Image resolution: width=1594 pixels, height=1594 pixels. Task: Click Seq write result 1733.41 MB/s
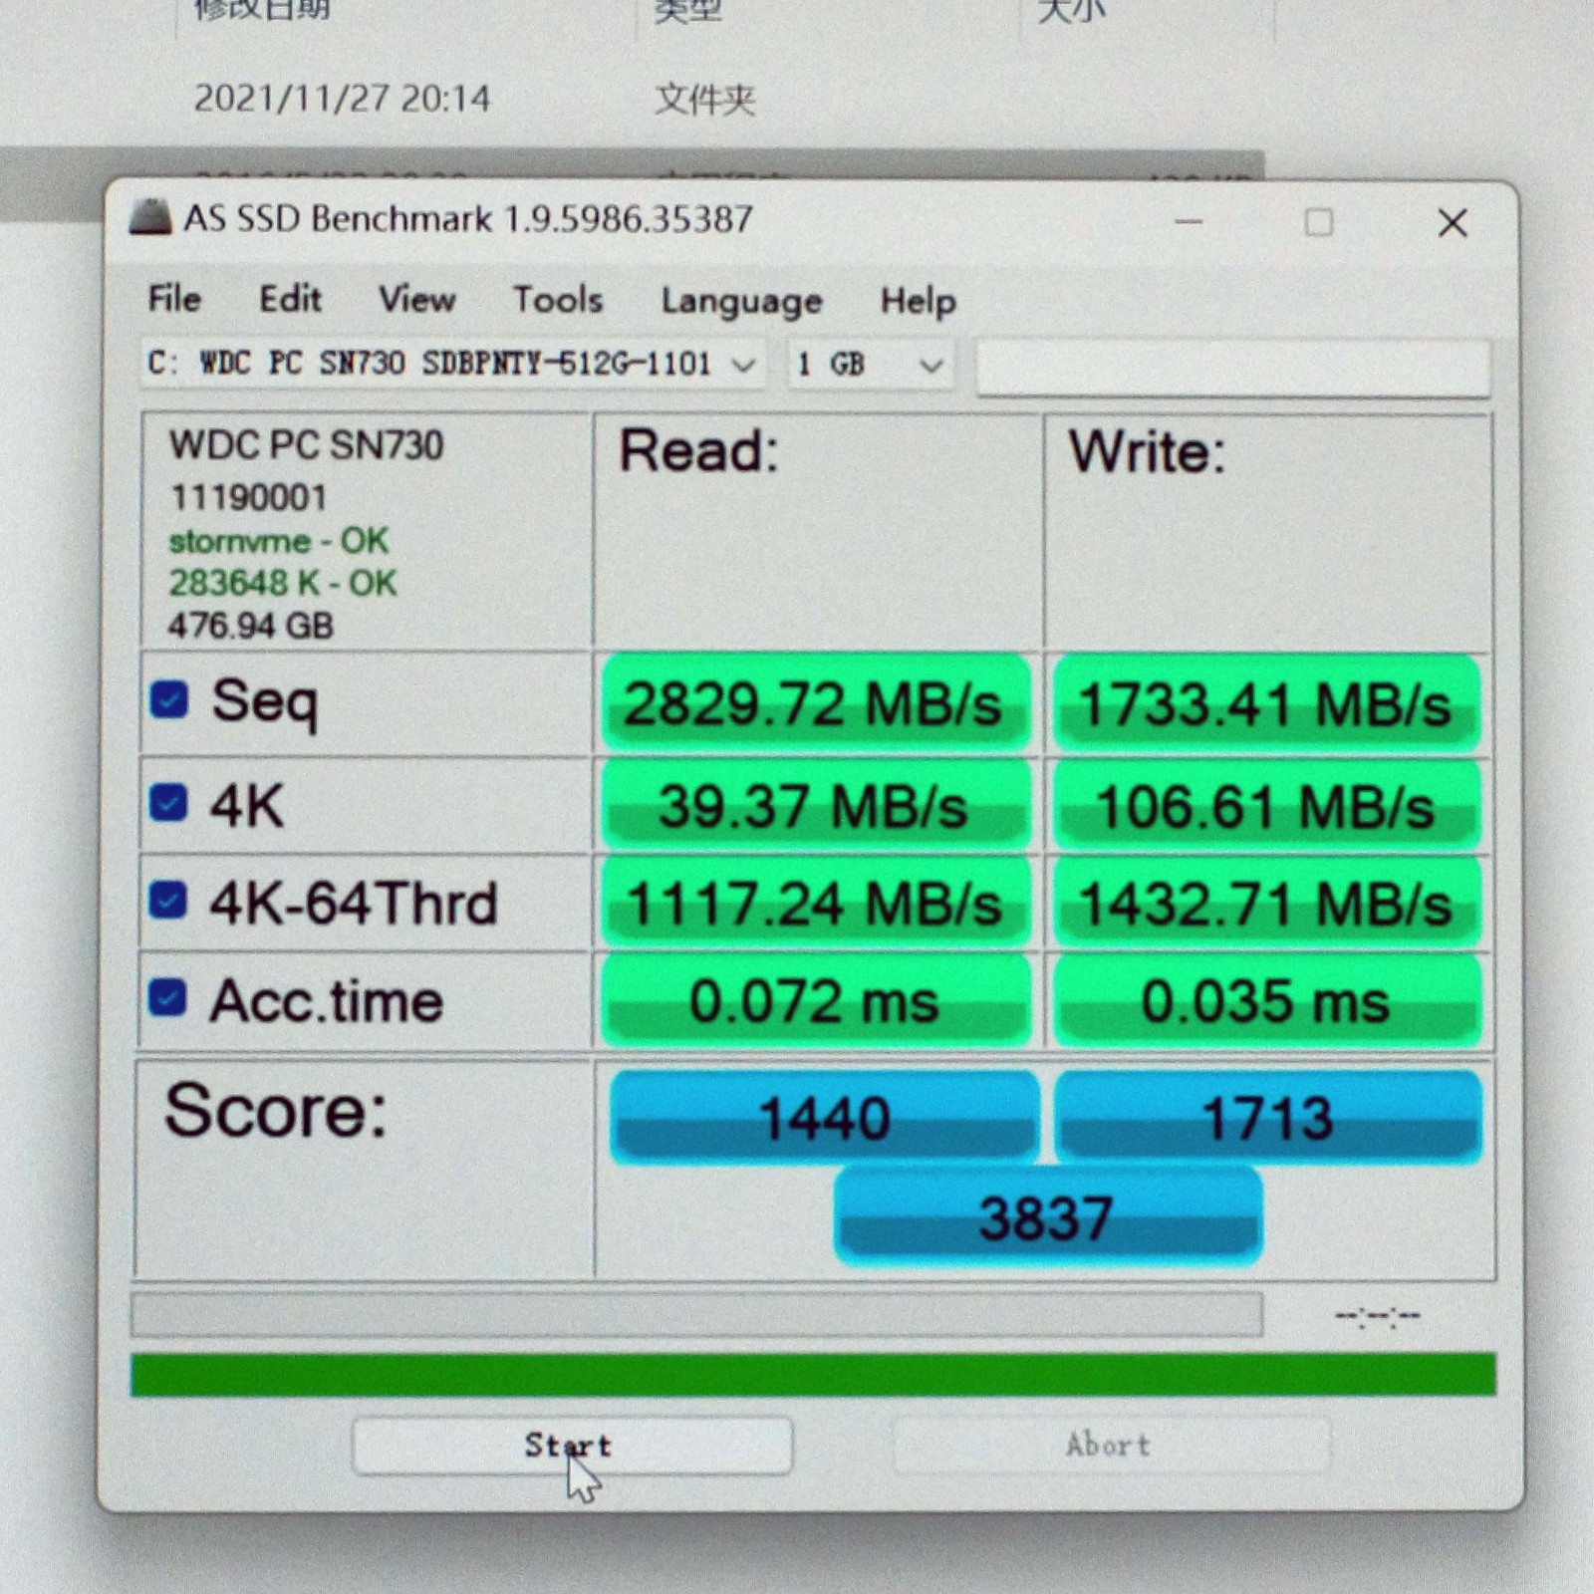(1266, 704)
